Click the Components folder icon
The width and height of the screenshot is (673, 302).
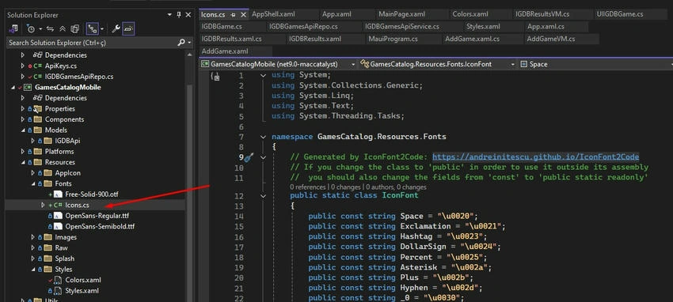(38, 119)
